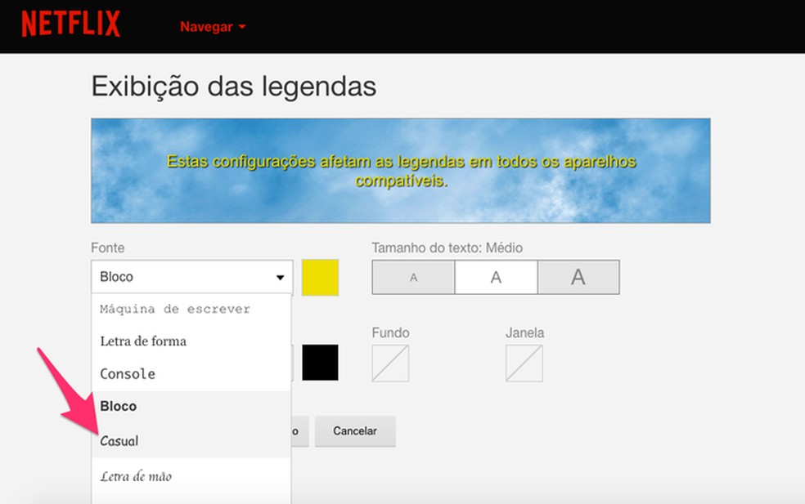This screenshot has height=504, width=805.
Task: Select the medium text size
Action: [x=496, y=277]
